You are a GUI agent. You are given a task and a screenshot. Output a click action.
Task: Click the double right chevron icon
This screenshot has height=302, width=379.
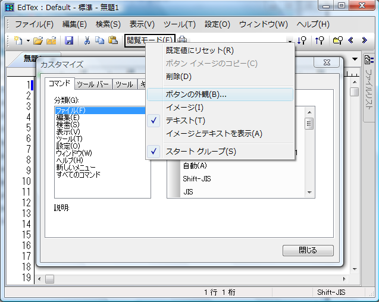(365, 40)
